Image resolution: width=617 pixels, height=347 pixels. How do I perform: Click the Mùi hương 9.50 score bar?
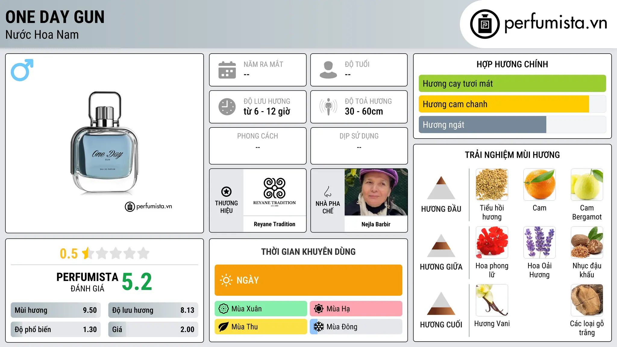click(56, 310)
